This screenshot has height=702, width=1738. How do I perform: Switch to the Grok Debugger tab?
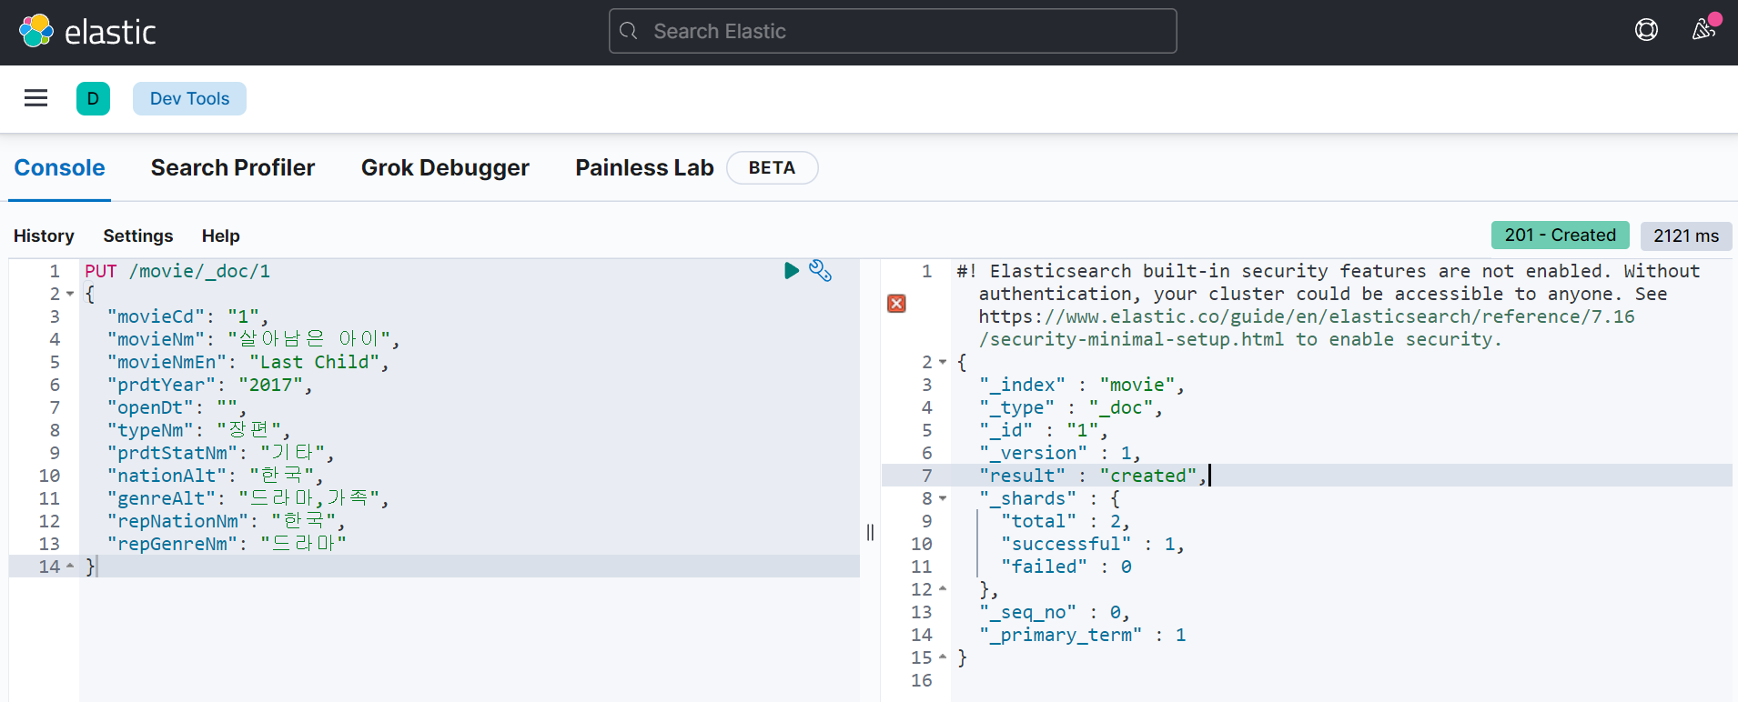[x=445, y=167]
